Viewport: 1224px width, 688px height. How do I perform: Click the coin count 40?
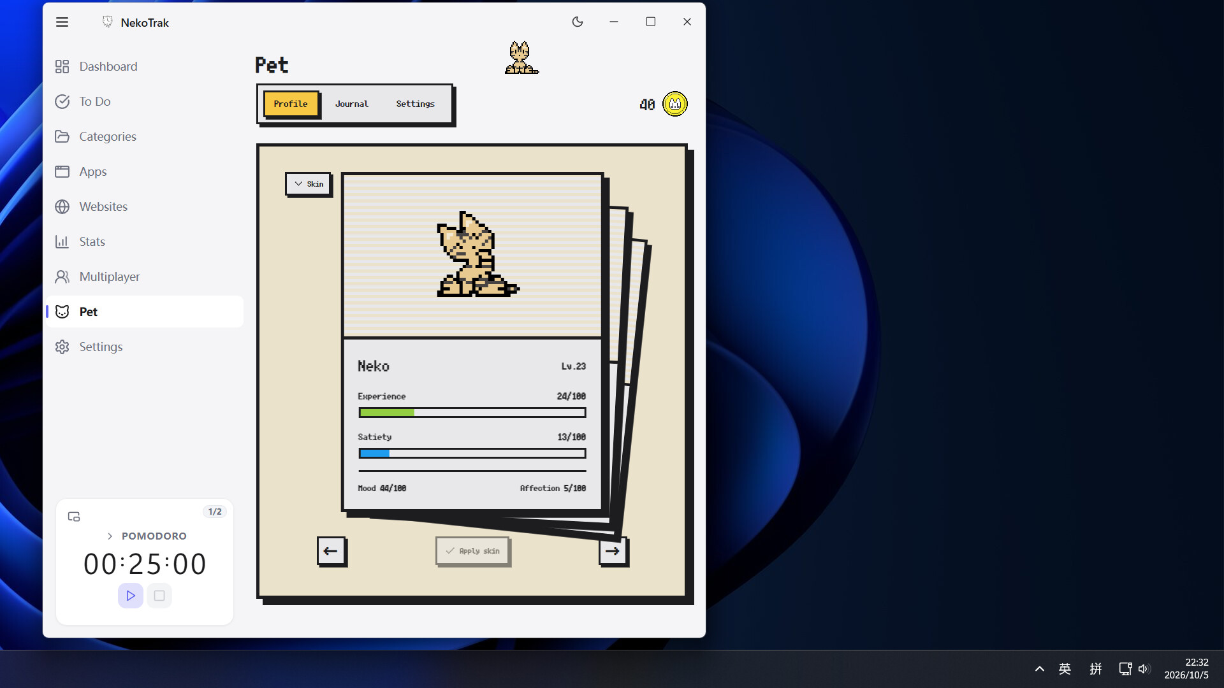pyautogui.click(x=647, y=104)
